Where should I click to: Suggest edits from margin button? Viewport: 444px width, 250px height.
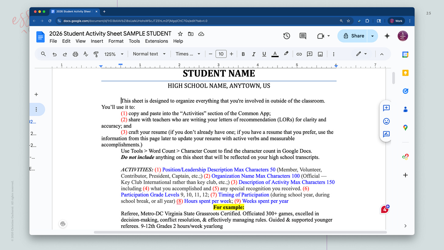pyautogui.click(x=386, y=134)
